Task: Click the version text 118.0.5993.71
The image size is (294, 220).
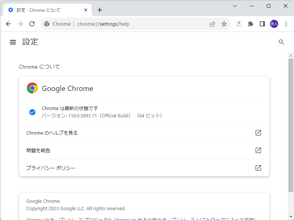Action: (82, 116)
